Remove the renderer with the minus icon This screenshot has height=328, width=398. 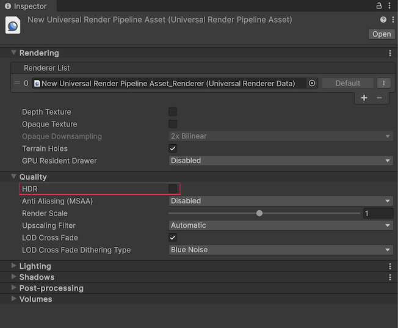click(x=379, y=98)
